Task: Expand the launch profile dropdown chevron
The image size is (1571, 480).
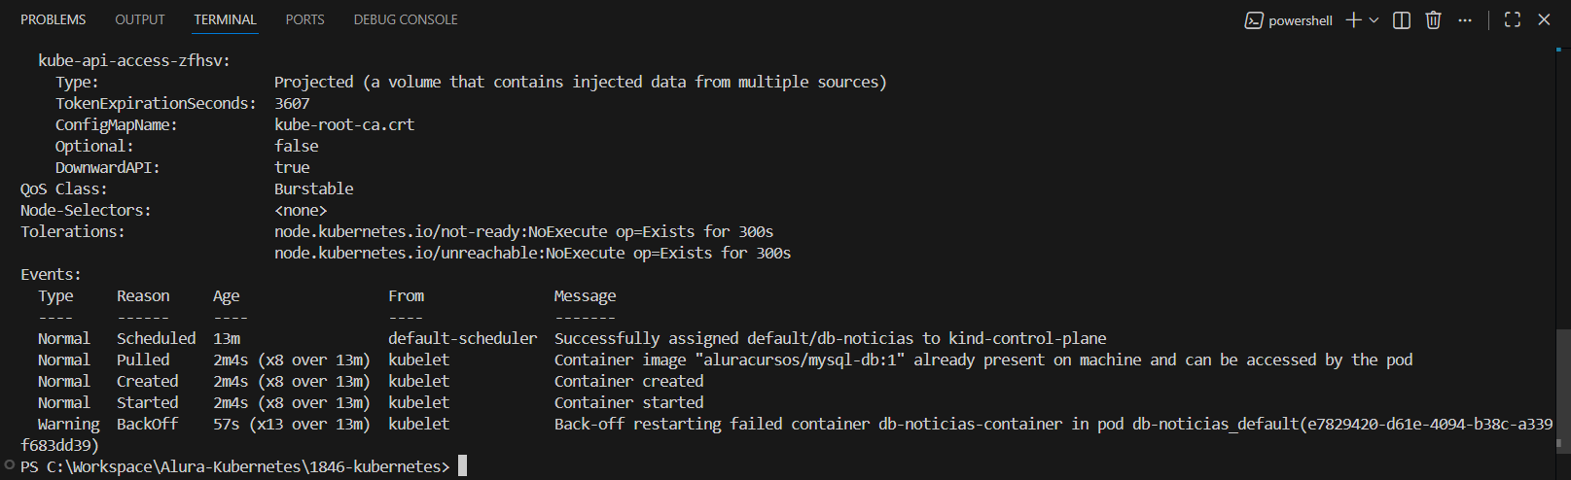Action: (x=1375, y=20)
